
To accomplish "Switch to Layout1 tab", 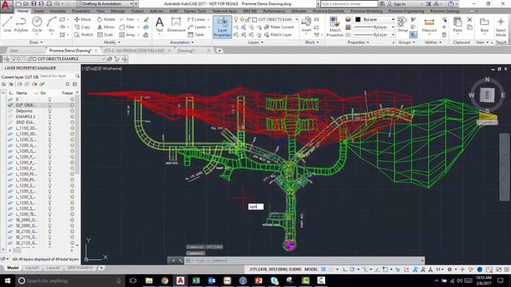I will [32, 268].
